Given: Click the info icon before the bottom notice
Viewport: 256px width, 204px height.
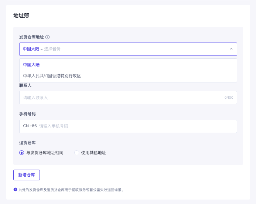Looking at the screenshot, I should pyautogui.click(x=15, y=190).
